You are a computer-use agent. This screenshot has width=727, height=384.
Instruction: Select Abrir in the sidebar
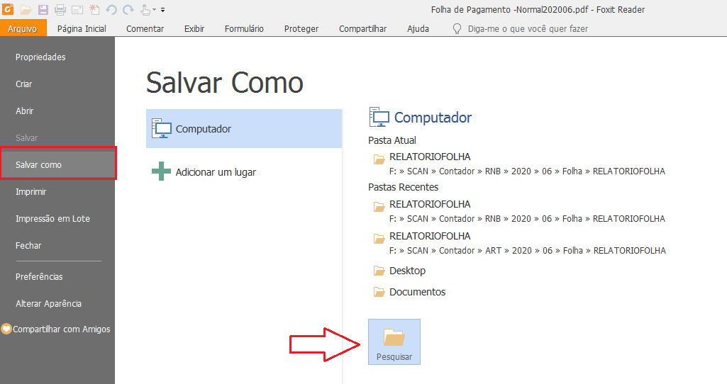[x=57, y=111]
